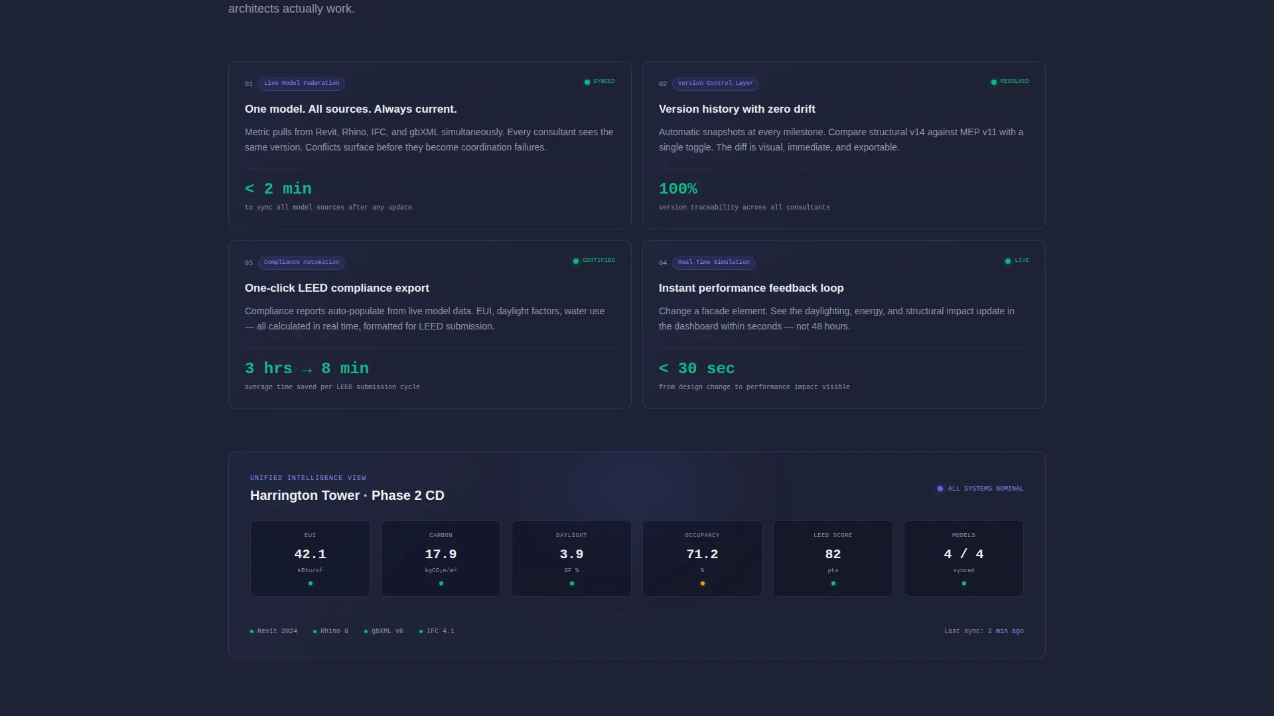Click the Version Control Layer tag

pyautogui.click(x=715, y=84)
